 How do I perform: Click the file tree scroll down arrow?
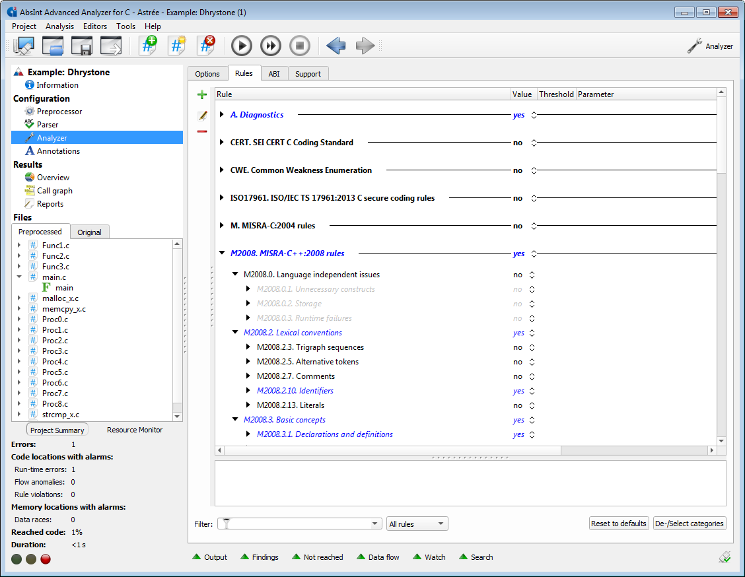177,417
